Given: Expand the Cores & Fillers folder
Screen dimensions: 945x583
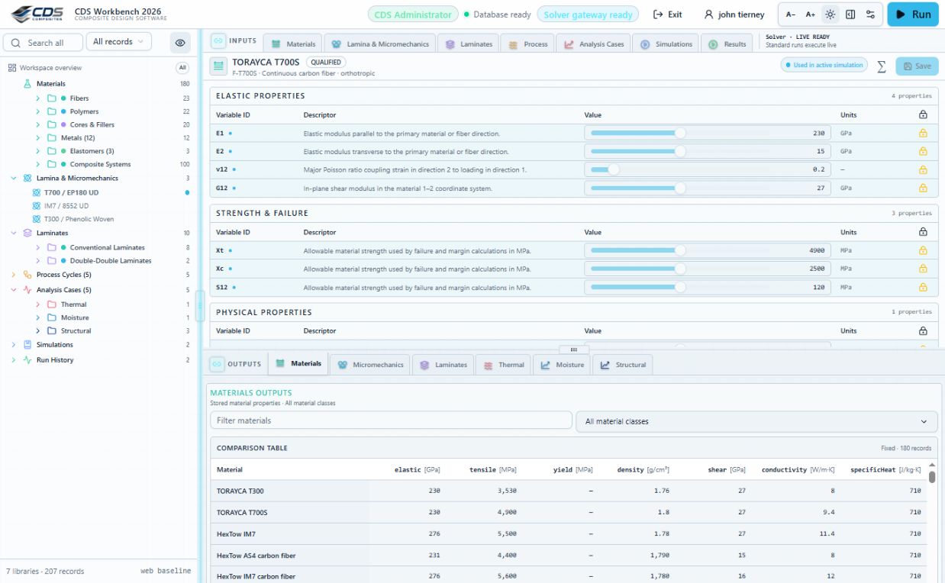Looking at the screenshot, I should coord(37,124).
